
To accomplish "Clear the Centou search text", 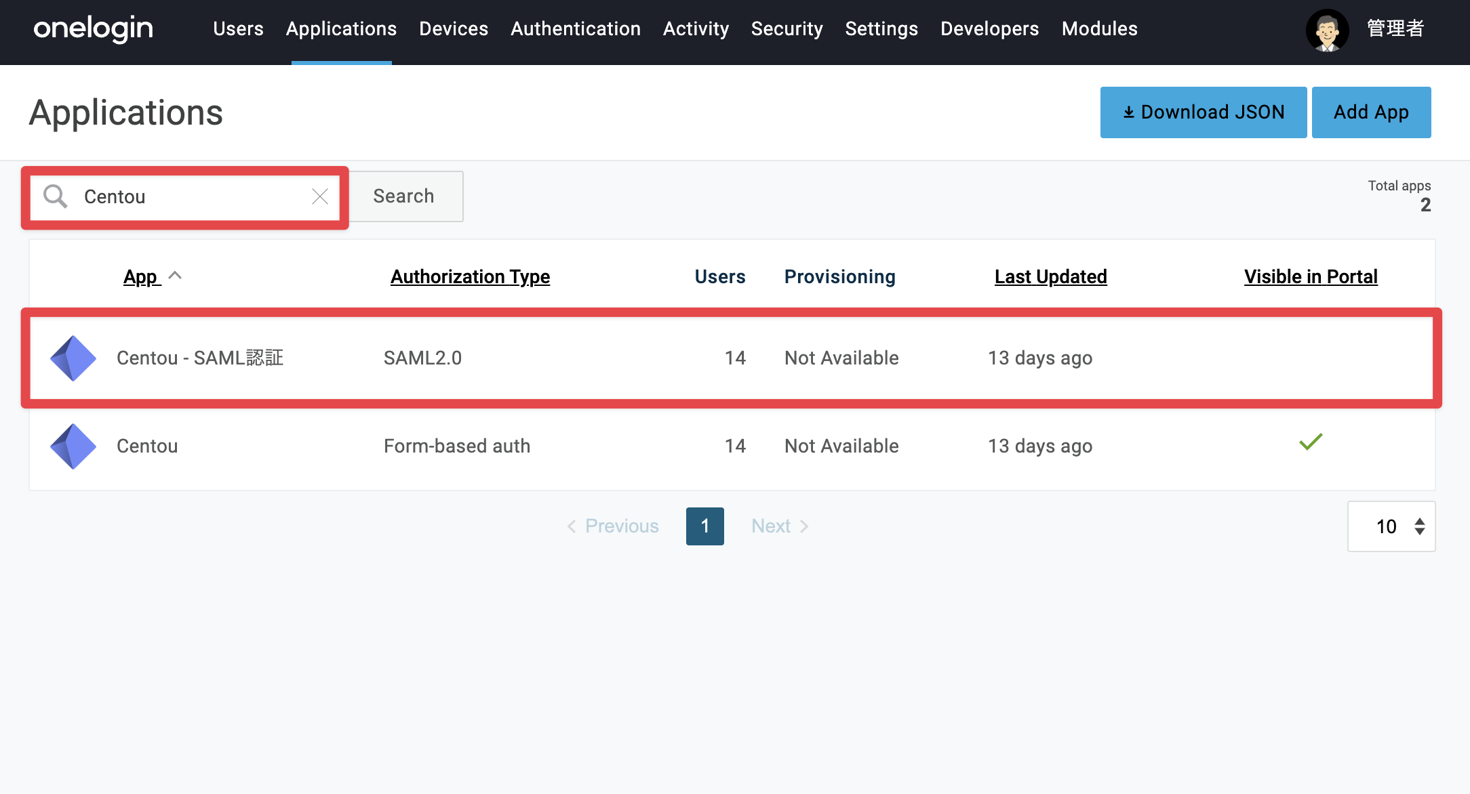I will (x=320, y=196).
